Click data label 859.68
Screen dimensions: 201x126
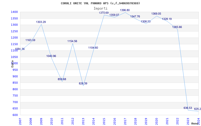tap(62, 79)
